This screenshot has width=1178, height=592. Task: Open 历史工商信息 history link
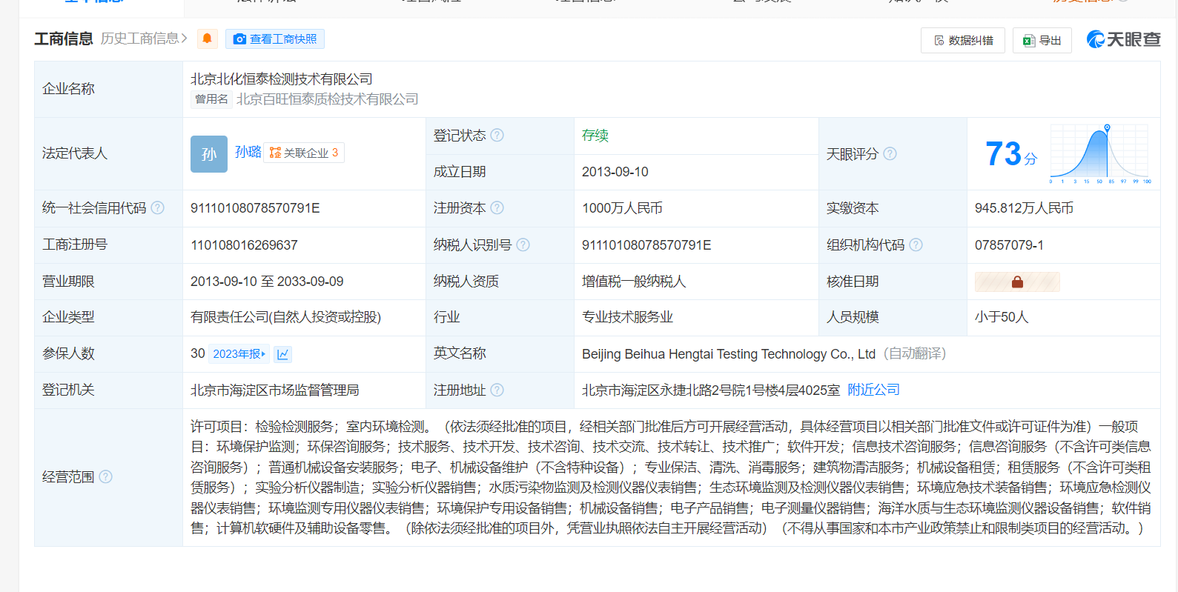click(x=144, y=39)
